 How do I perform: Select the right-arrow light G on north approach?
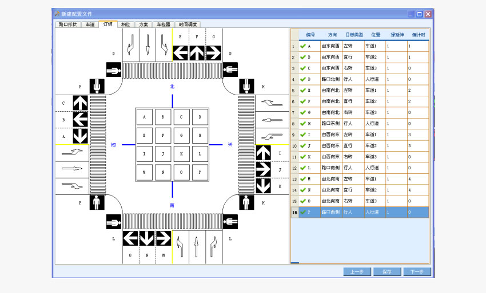[x=213, y=53]
